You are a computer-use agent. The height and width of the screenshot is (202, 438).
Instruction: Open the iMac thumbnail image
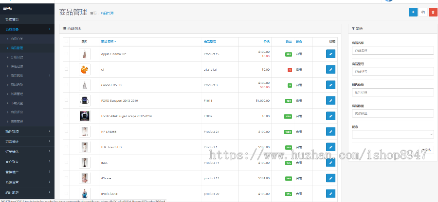tap(84, 163)
